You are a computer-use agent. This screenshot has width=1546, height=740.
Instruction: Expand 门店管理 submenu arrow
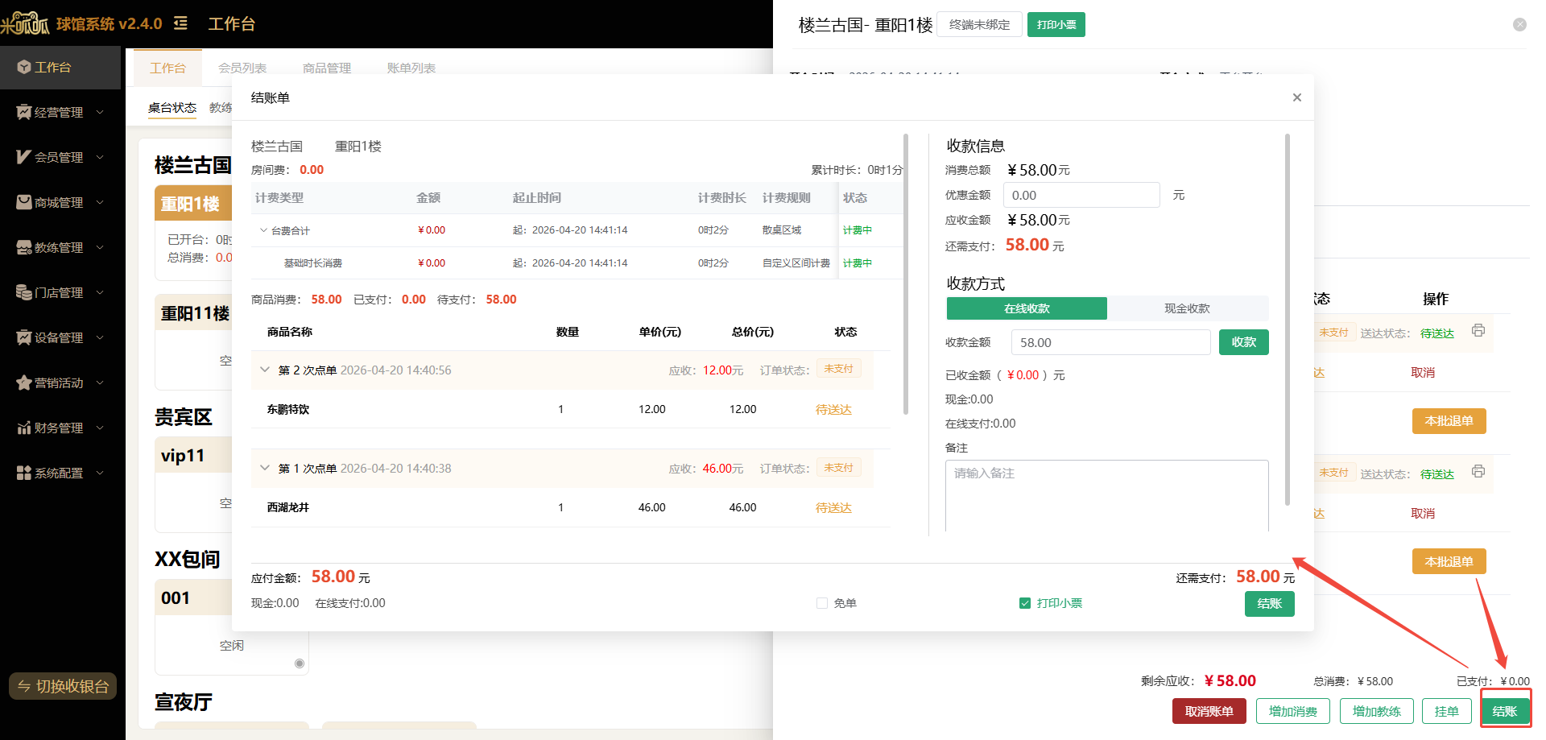tap(100, 293)
